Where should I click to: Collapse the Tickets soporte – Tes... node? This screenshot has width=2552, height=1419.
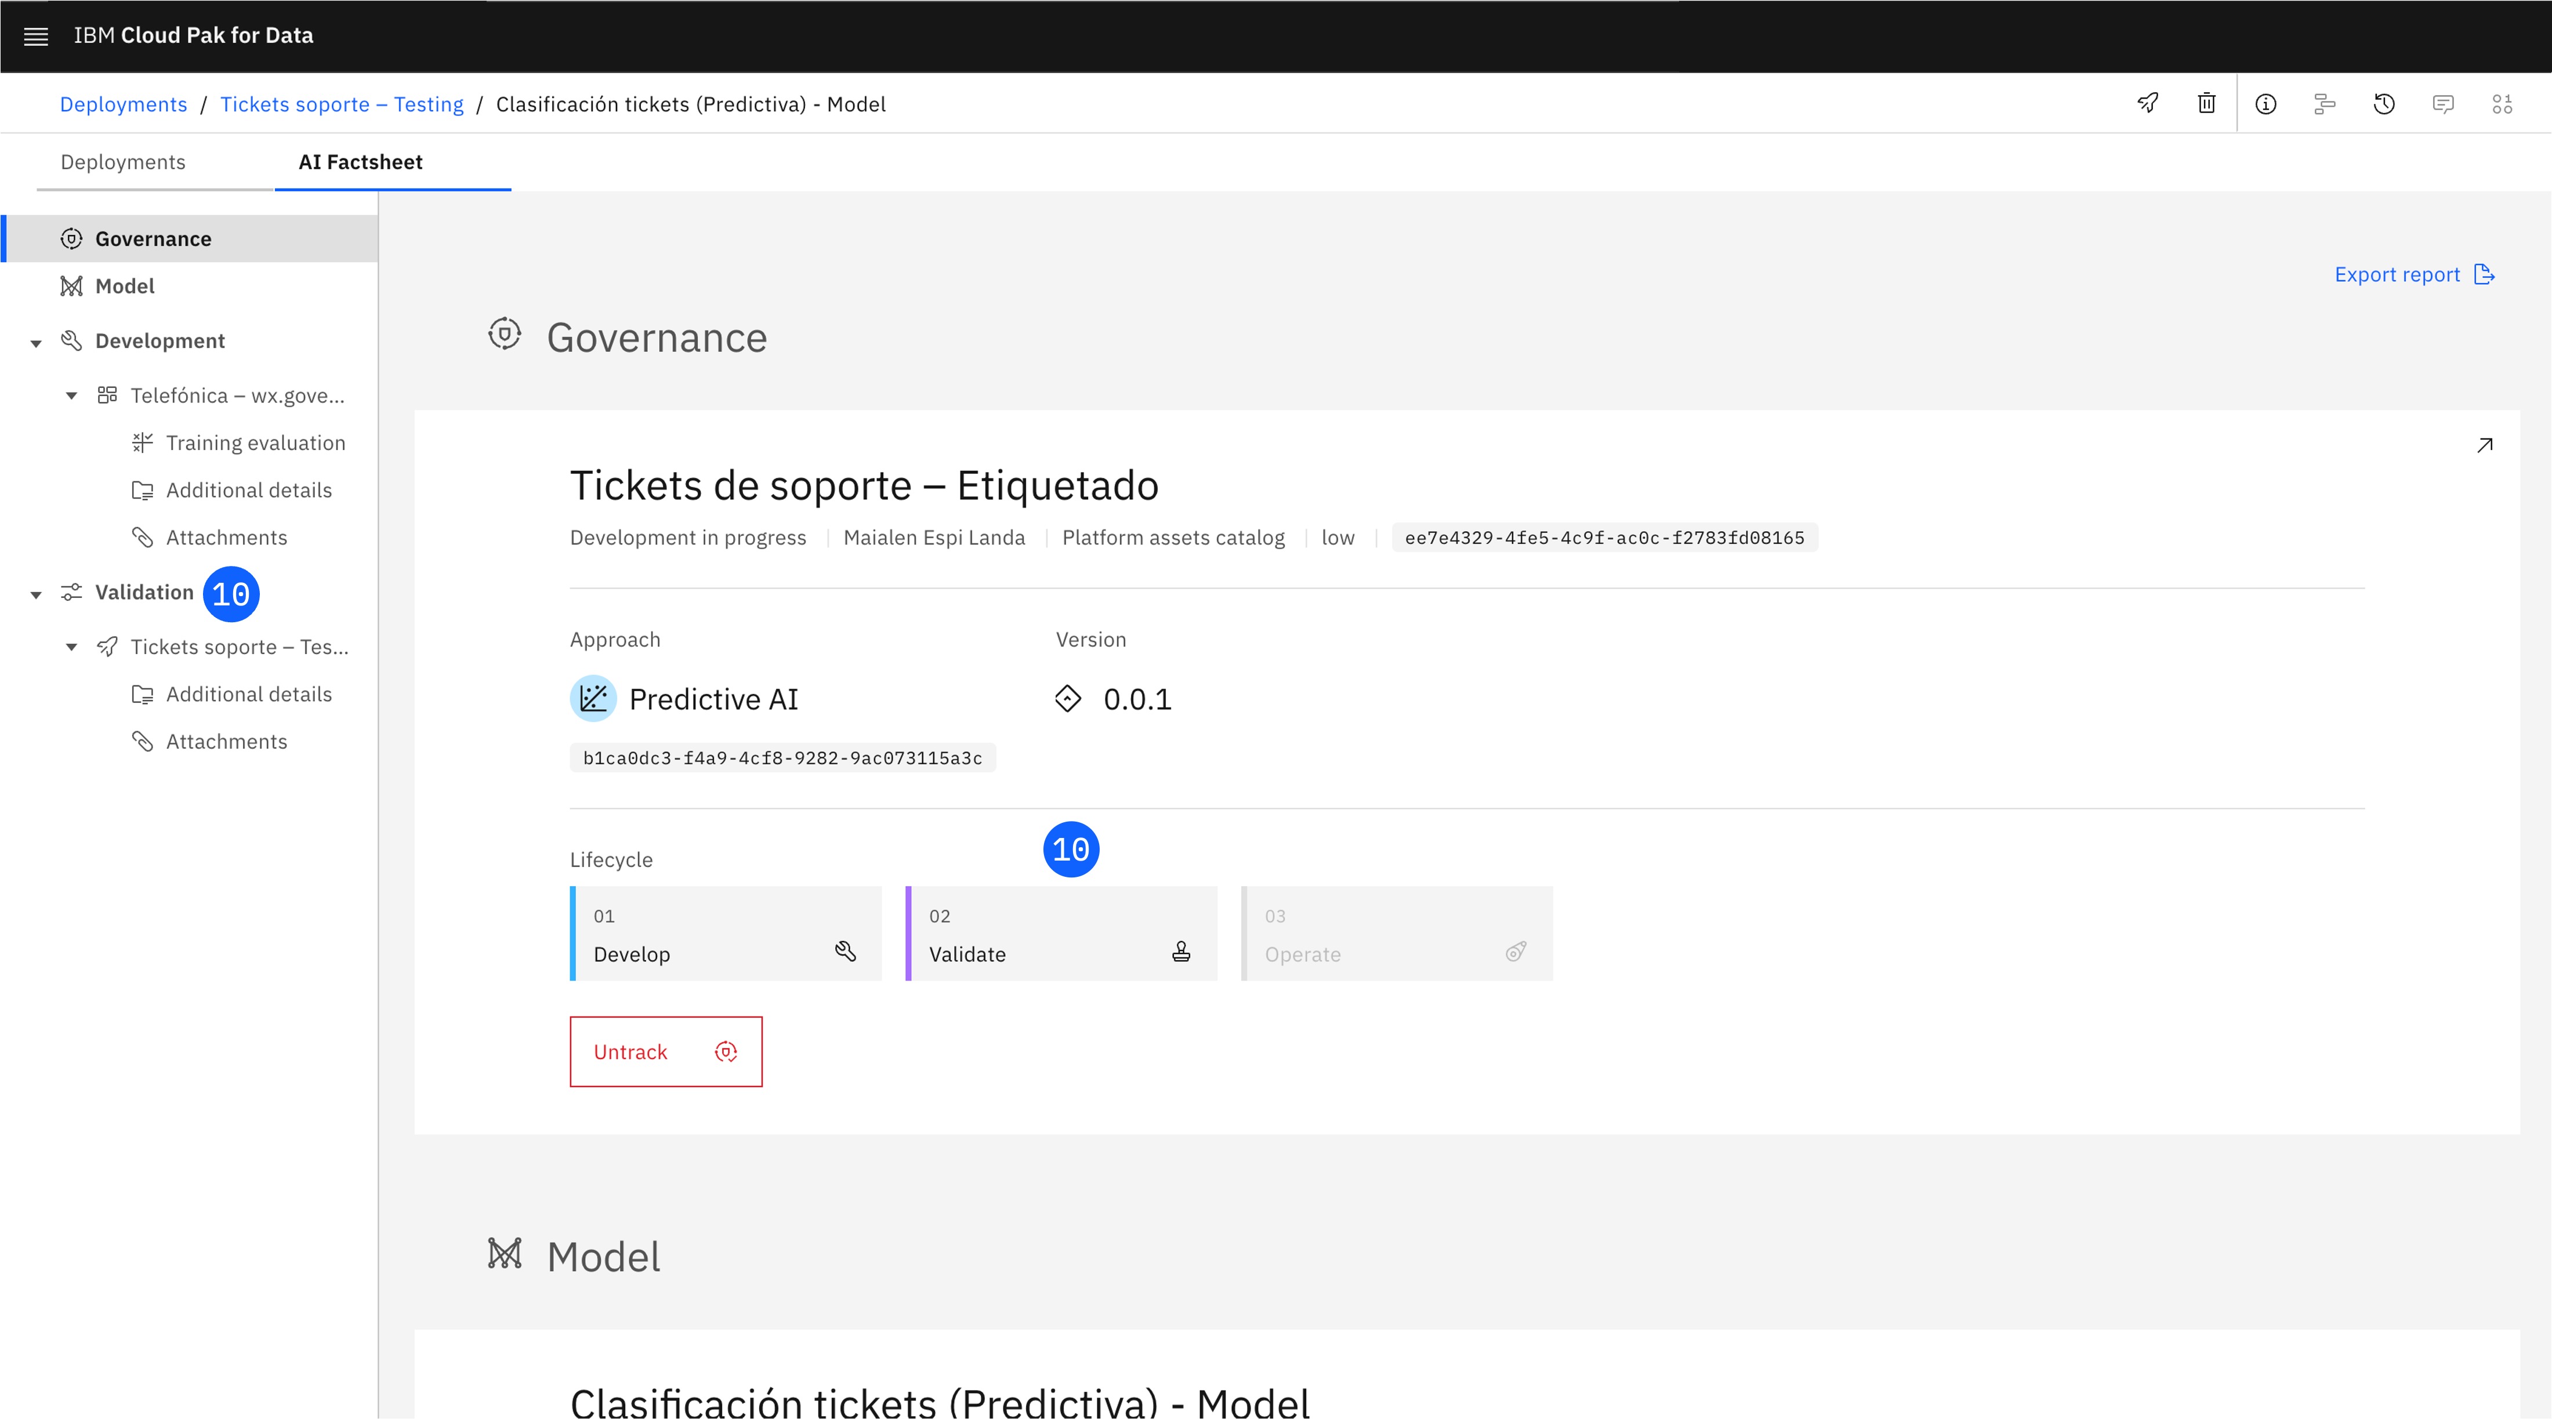[71, 647]
